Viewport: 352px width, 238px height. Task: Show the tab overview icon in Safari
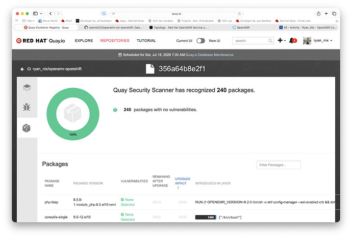[x=334, y=14]
